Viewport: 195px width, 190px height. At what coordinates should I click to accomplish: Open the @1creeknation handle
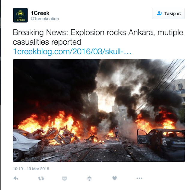tap(45, 19)
